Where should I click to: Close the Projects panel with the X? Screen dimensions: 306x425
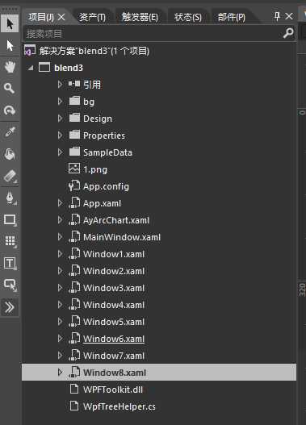[289, 16]
